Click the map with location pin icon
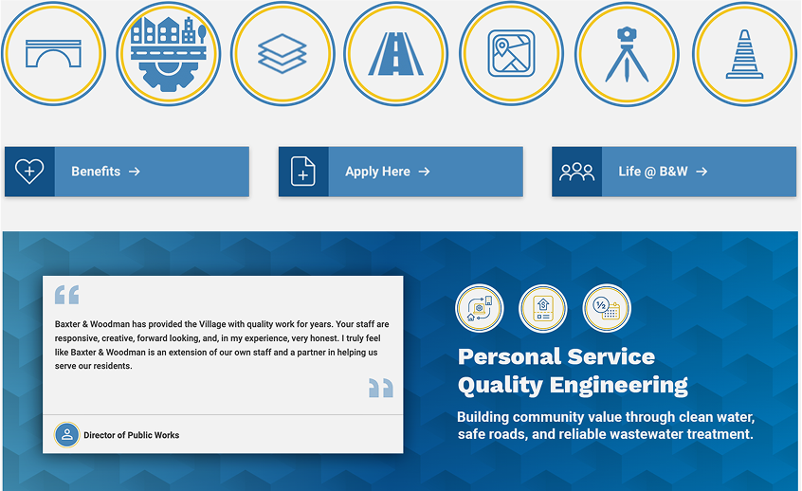The image size is (802, 491). point(512,54)
